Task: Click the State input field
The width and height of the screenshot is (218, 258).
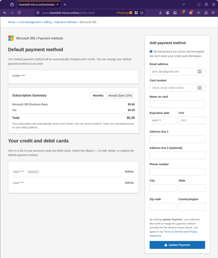Action: pyautogui.click(x=192, y=188)
